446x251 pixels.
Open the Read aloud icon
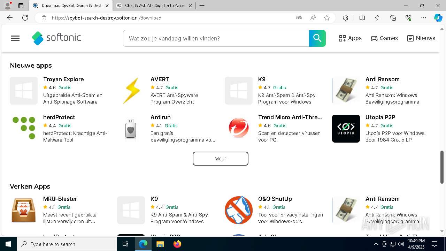313,18
